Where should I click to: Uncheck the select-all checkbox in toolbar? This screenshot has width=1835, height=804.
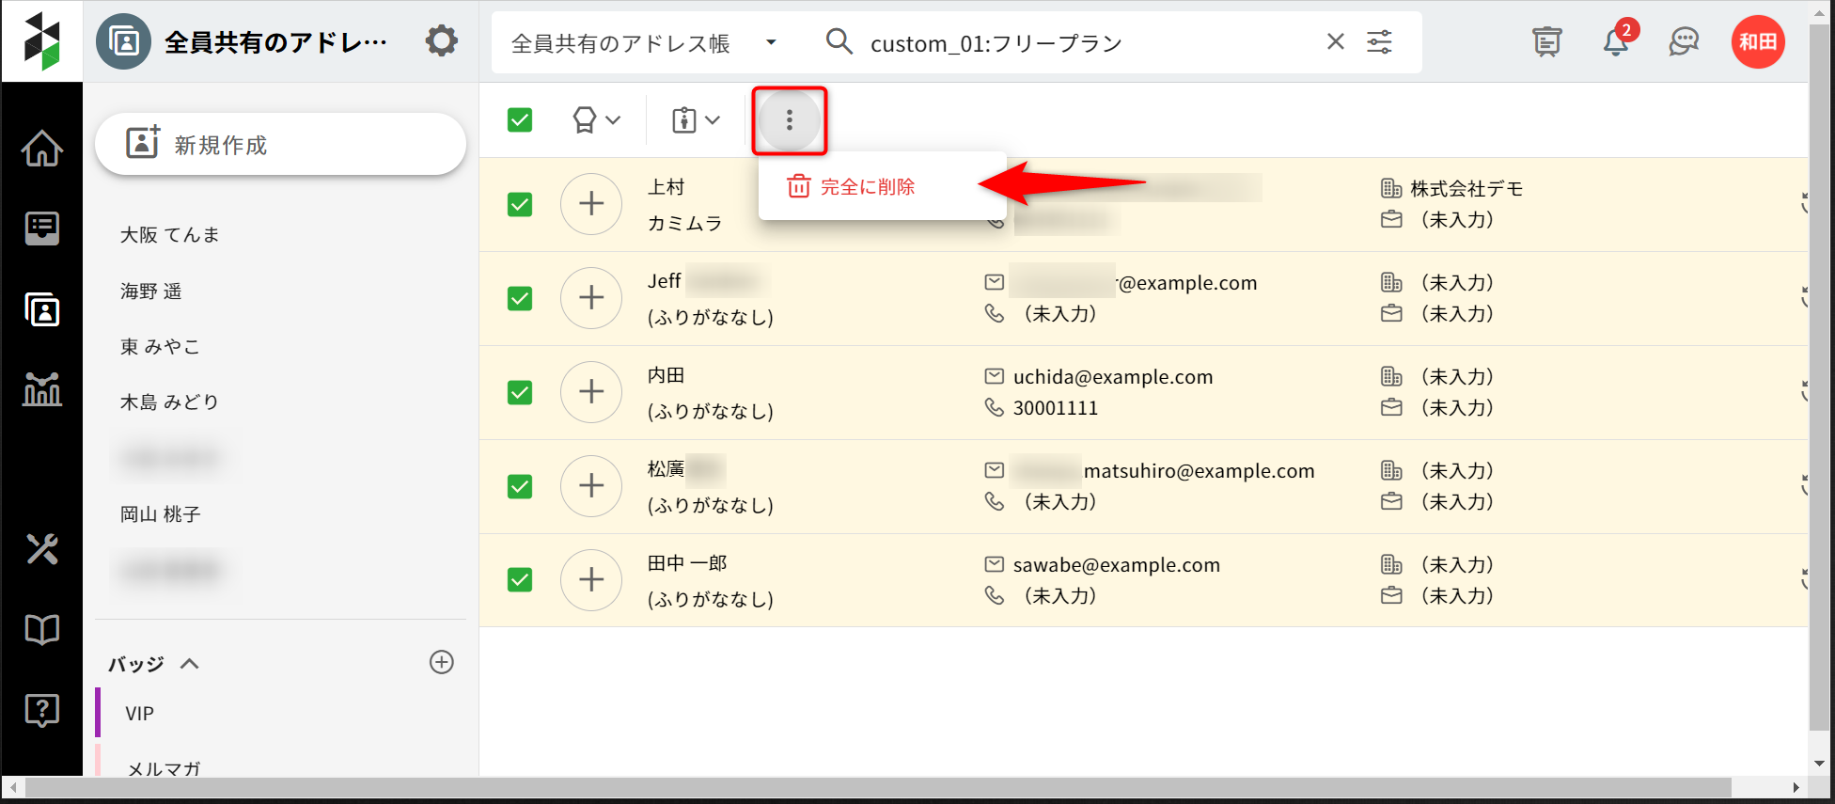tap(520, 120)
